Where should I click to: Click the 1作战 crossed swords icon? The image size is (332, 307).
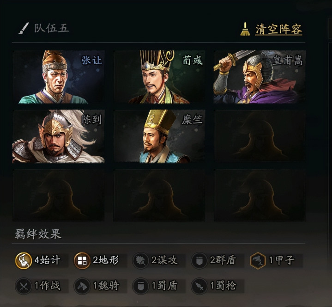tap(24, 286)
